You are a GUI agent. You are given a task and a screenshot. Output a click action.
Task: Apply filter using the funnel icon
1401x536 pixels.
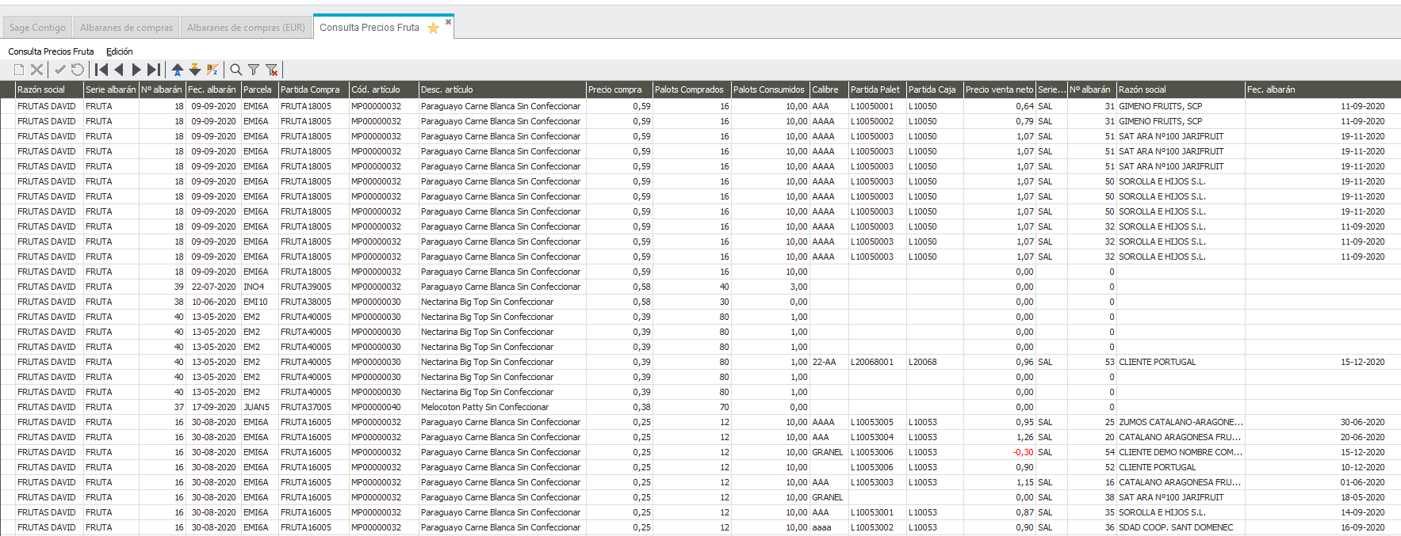[x=254, y=70]
